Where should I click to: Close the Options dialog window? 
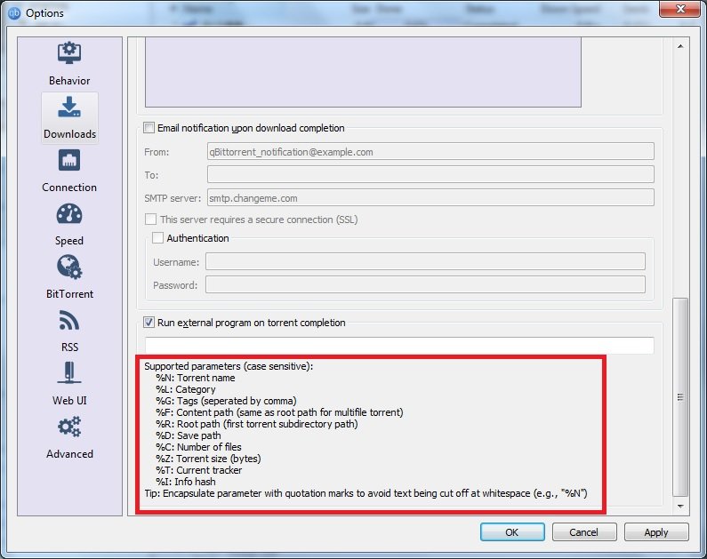678,11
